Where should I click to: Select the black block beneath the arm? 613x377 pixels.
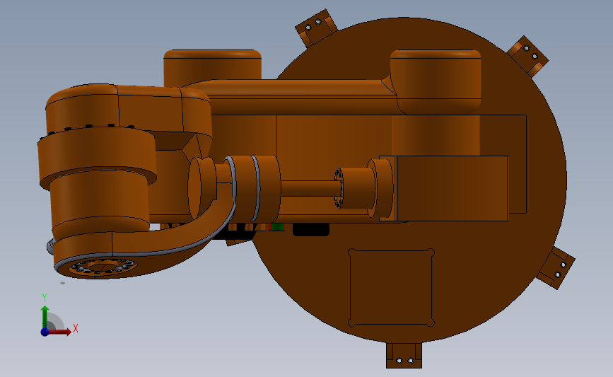(311, 230)
